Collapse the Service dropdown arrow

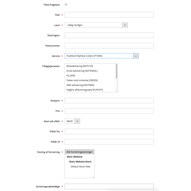point(136,56)
